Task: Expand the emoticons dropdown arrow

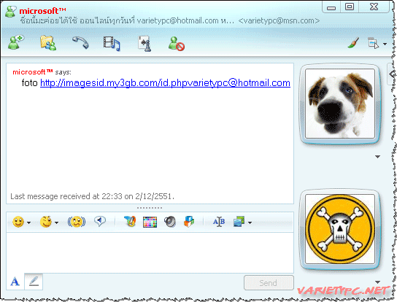Action: (29, 222)
